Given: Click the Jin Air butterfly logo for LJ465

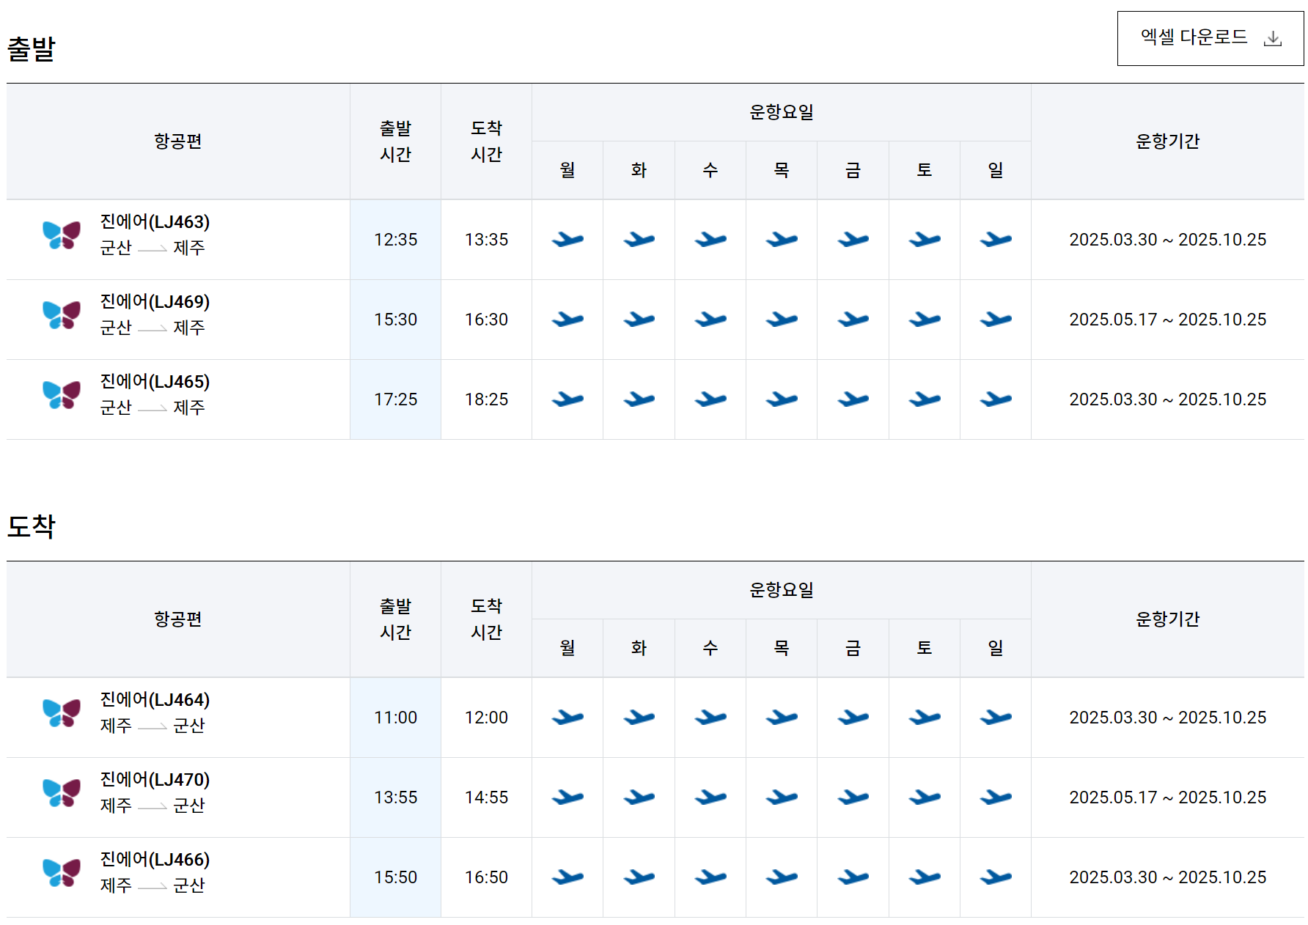Looking at the screenshot, I should [62, 395].
